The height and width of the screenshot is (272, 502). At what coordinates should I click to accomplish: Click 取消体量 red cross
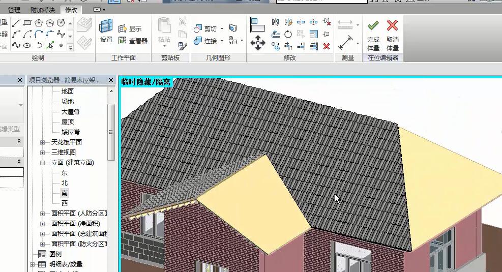coord(392,35)
